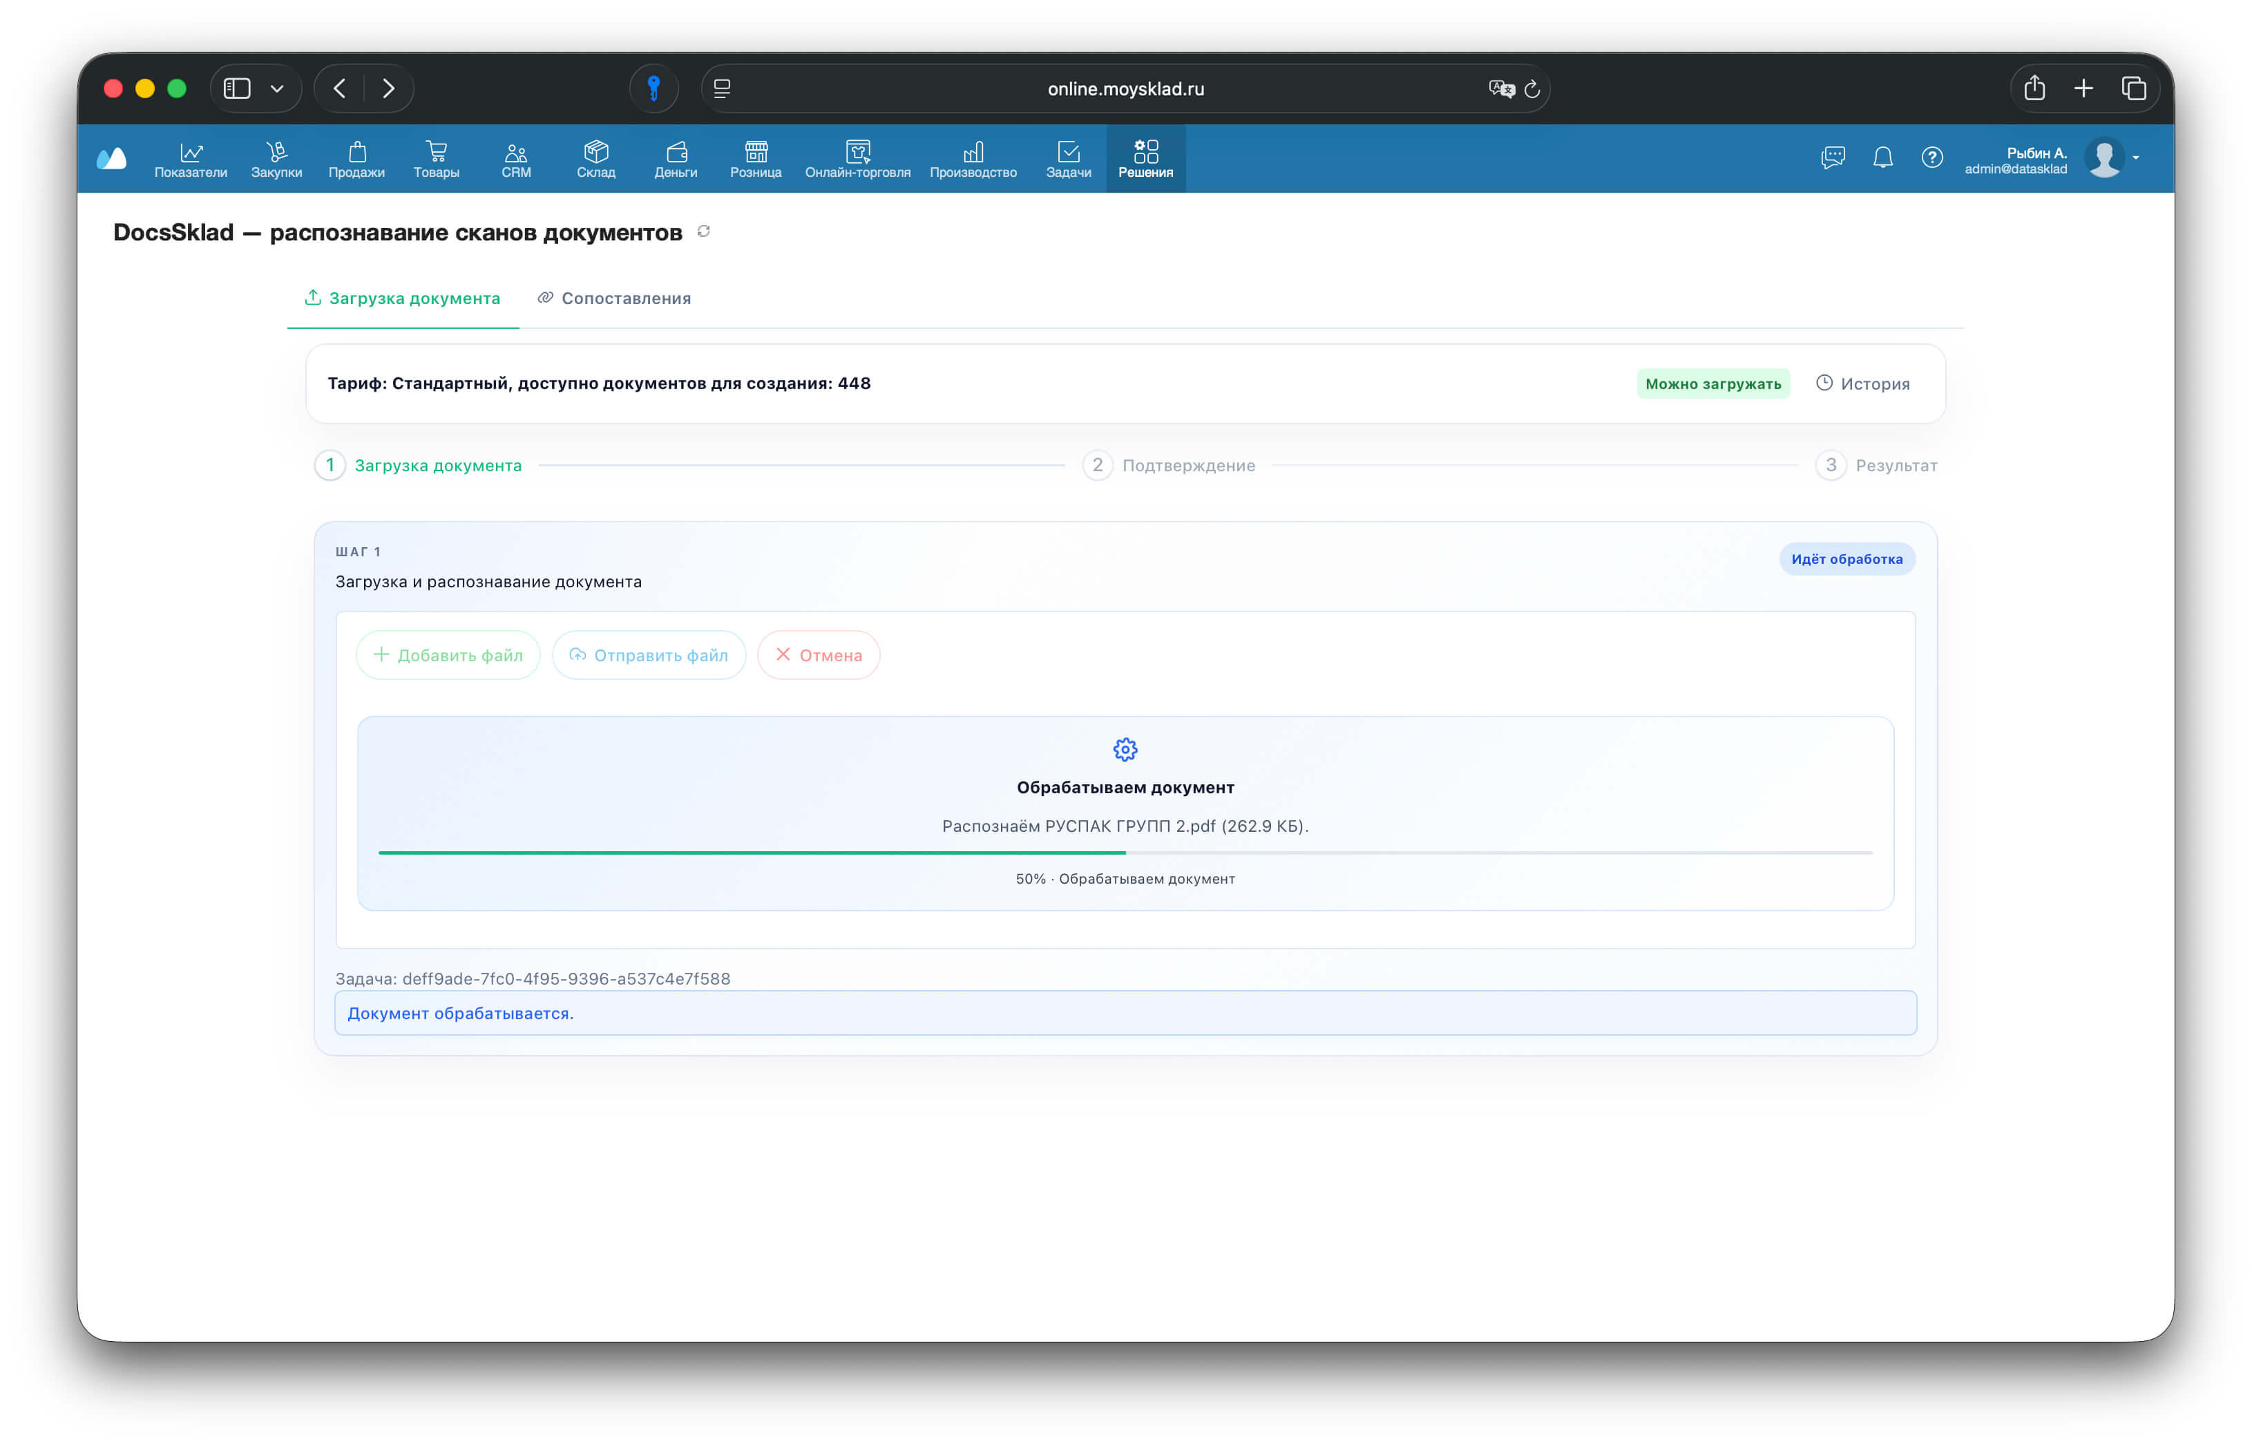Open the Показатели dashboard section
Image resolution: width=2252 pixels, height=1444 pixels.
point(191,158)
